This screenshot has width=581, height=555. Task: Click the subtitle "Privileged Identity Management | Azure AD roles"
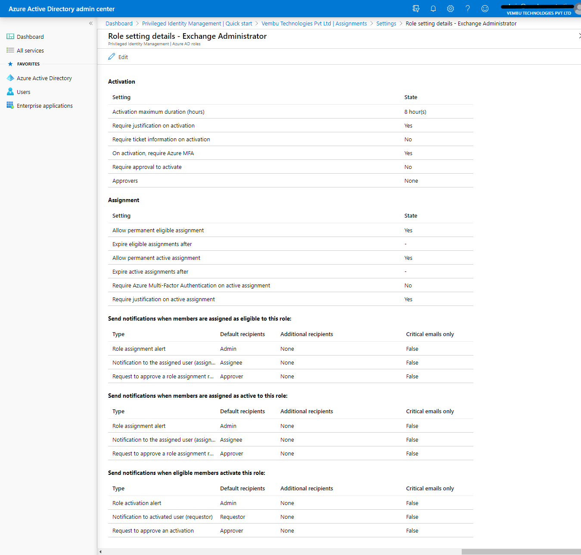tap(154, 44)
